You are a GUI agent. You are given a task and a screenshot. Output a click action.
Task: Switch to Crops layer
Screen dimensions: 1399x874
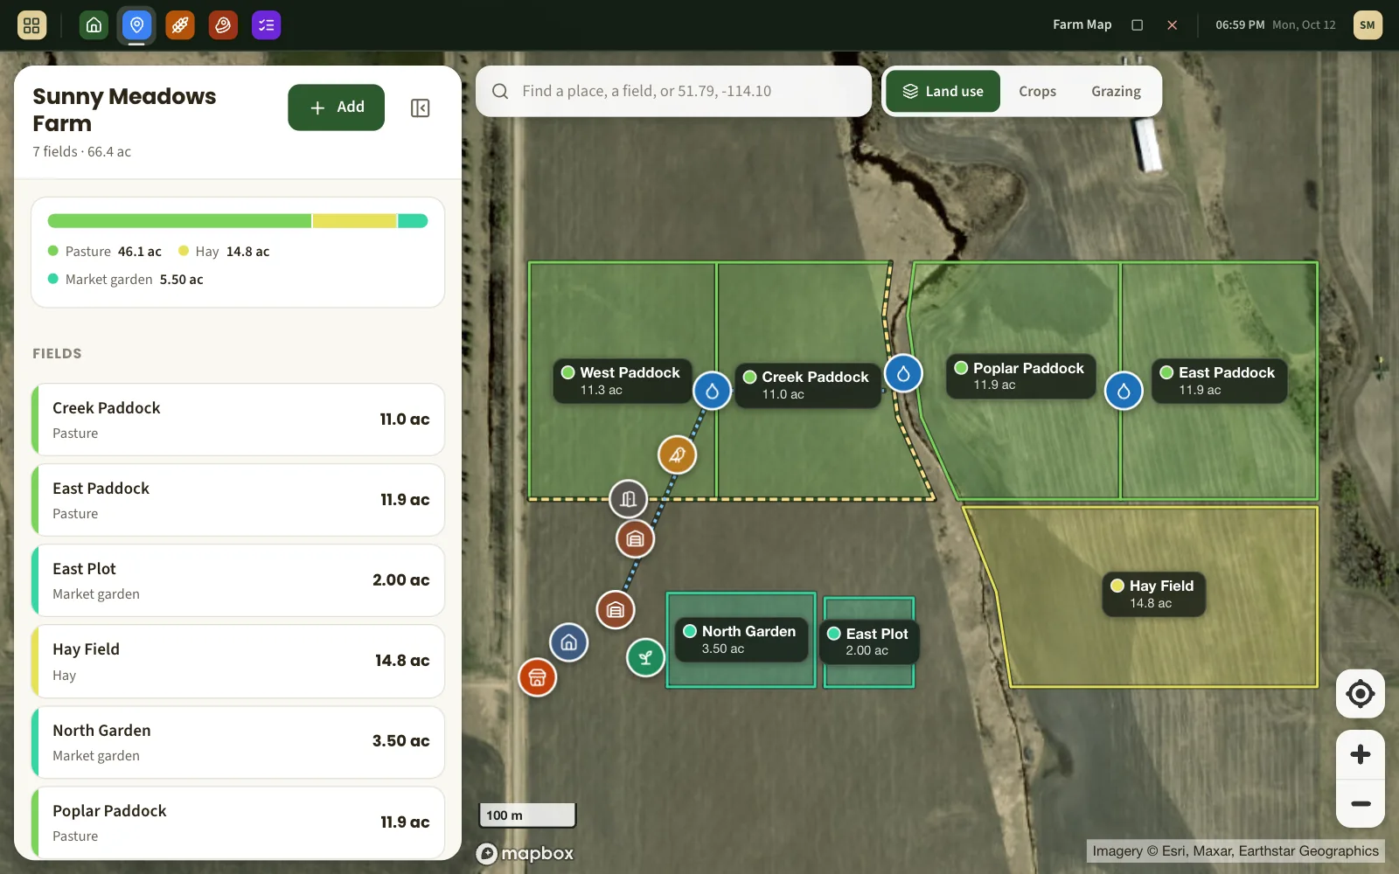coord(1037,91)
